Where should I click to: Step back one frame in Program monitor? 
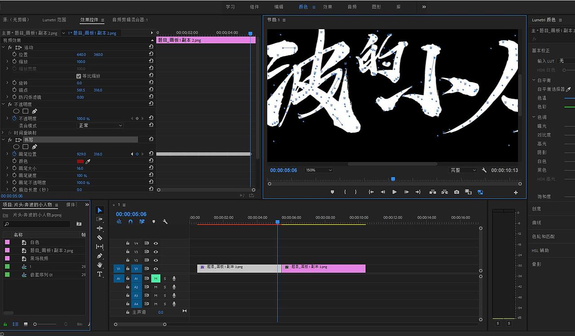pos(383,192)
